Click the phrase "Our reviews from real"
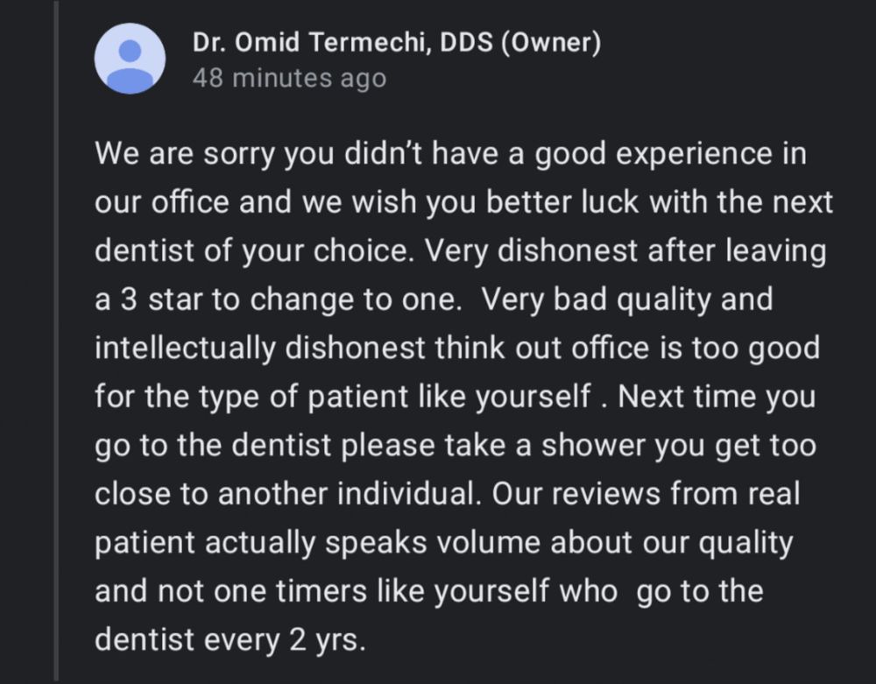Screen dimensions: 876x684 (646, 494)
